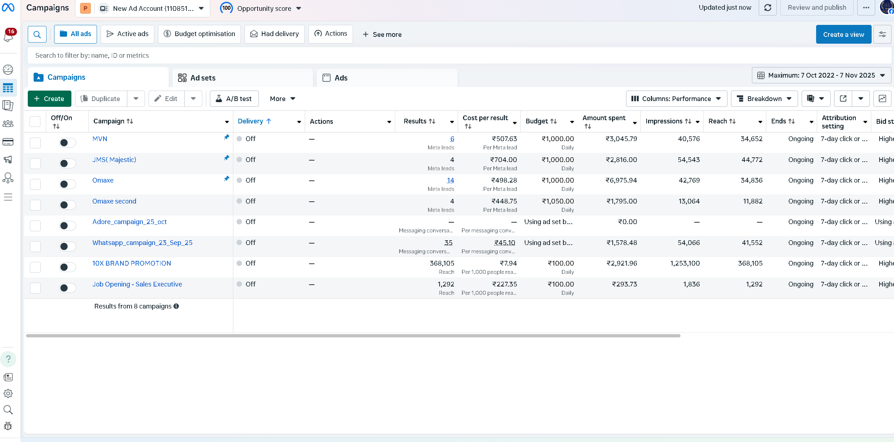Image resolution: width=894 pixels, height=442 pixels.
Task: Open the settings gear in left sidebar
Action: [x=8, y=393]
